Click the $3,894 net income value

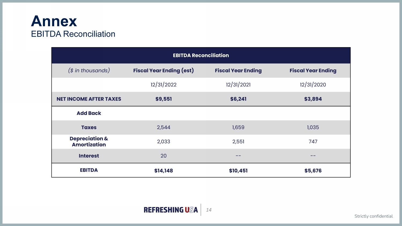[x=313, y=99]
